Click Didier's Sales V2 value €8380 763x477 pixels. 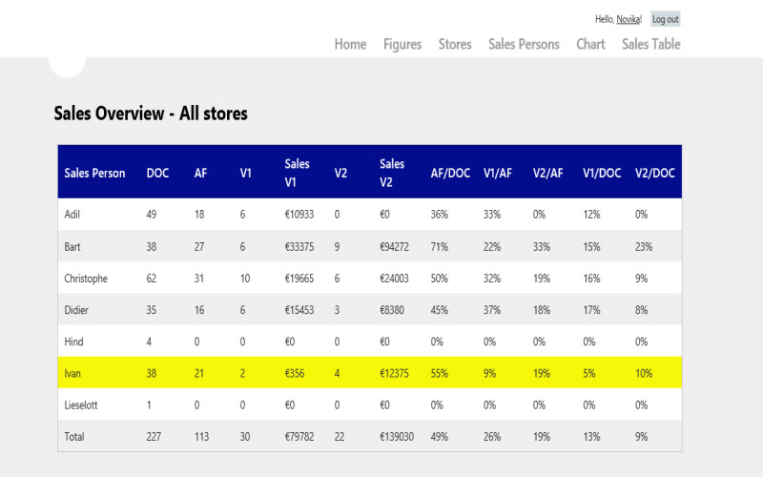point(392,310)
